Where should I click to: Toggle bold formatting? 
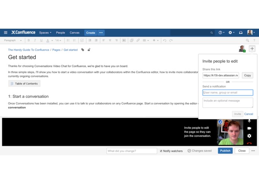click(29, 40)
